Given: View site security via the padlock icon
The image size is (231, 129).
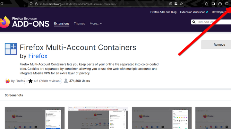Looking at the screenshot, I should coord(36,4).
